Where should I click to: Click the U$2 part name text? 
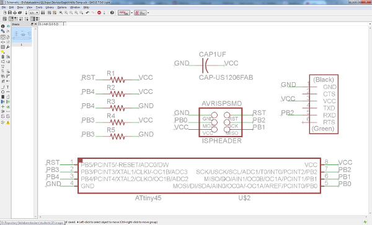(x=244, y=198)
